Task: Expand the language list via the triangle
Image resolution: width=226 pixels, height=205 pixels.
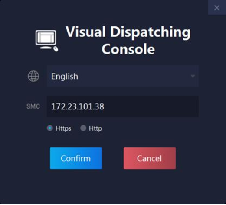Action: click(x=193, y=76)
